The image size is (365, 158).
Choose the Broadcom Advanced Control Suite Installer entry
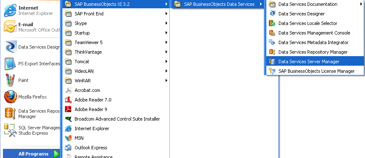click(x=116, y=119)
